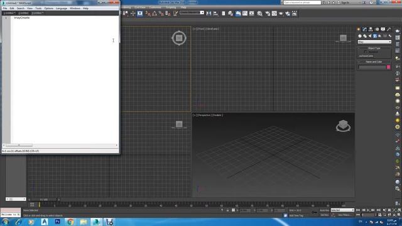402x226 pixels.
Task: Click the Set Key button
Action: [x=324, y=215]
